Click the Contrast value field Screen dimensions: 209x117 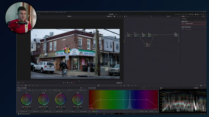(59, 90)
